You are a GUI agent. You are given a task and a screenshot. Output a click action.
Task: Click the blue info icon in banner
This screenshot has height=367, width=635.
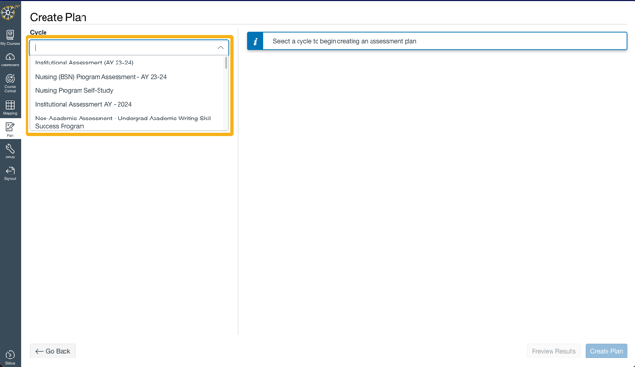point(256,42)
